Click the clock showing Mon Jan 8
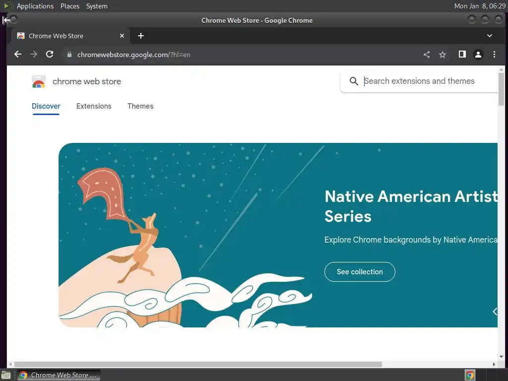508x381 pixels. (x=480, y=6)
